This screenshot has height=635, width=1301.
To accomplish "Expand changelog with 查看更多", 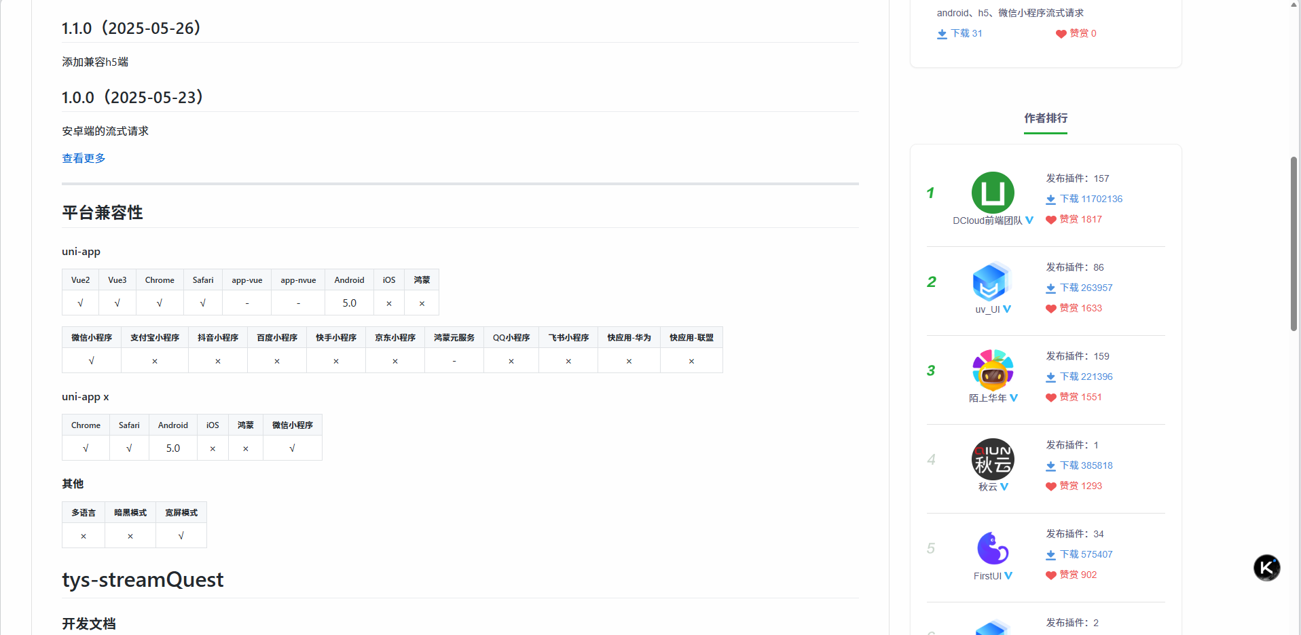I will tap(84, 158).
